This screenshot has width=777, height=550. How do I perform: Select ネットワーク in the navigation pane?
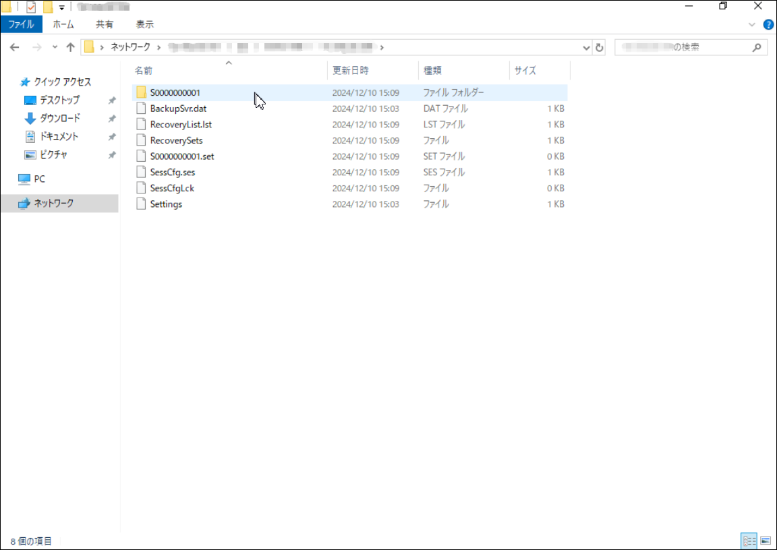coord(59,203)
